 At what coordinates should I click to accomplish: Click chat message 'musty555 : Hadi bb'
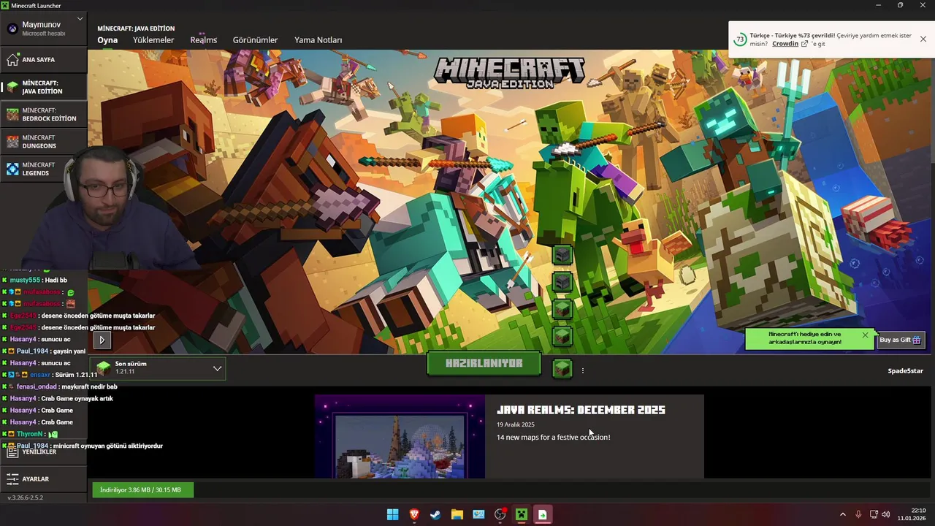(x=34, y=281)
